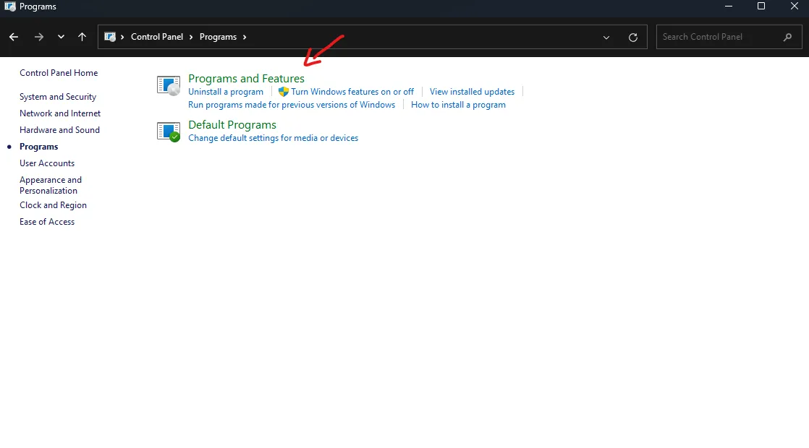This screenshot has height=448, width=809.
Task: Expand chevron after Control Panel breadcrumb
Action: pos(191,37)
